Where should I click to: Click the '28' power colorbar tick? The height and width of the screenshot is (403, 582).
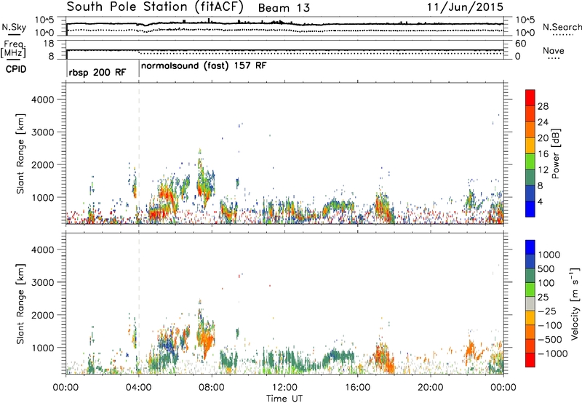[x=543, y=106]
